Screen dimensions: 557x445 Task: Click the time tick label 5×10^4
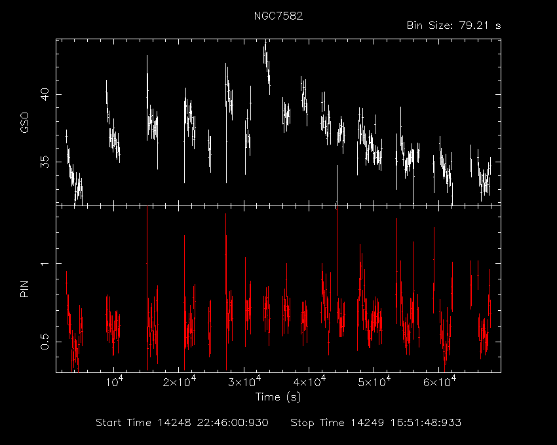click(374, 382)
